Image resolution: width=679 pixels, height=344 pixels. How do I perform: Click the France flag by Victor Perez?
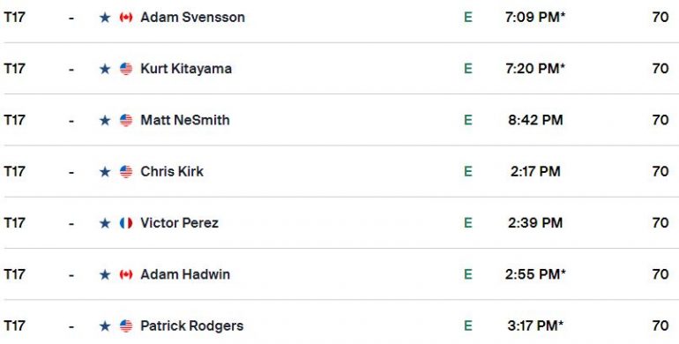pyautogui.click(x=126, y=223)
